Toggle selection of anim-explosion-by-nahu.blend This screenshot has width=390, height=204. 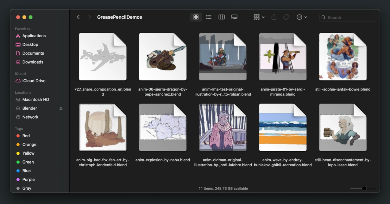[x=163, y=127]
